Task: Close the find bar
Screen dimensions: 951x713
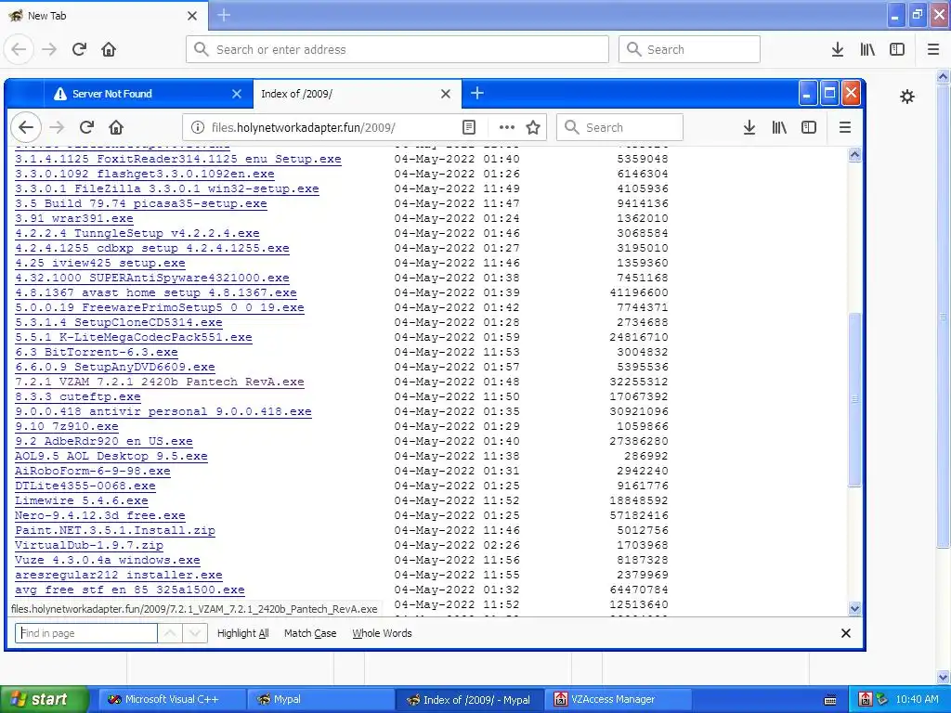Action: pos(846,633)
